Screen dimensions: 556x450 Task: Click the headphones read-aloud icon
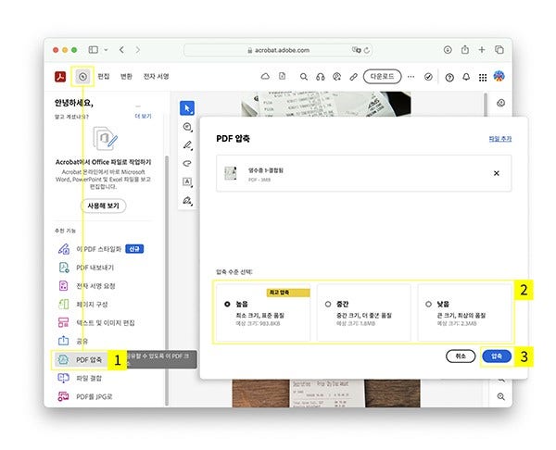click(x=321, y=77)
